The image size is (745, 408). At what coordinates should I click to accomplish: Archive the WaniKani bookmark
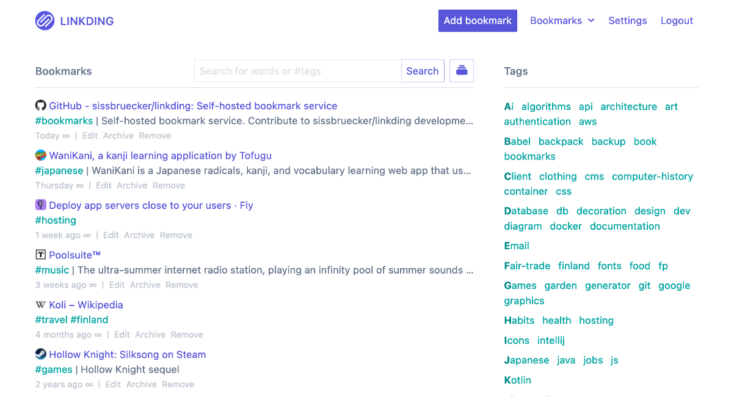click(132, 185)
